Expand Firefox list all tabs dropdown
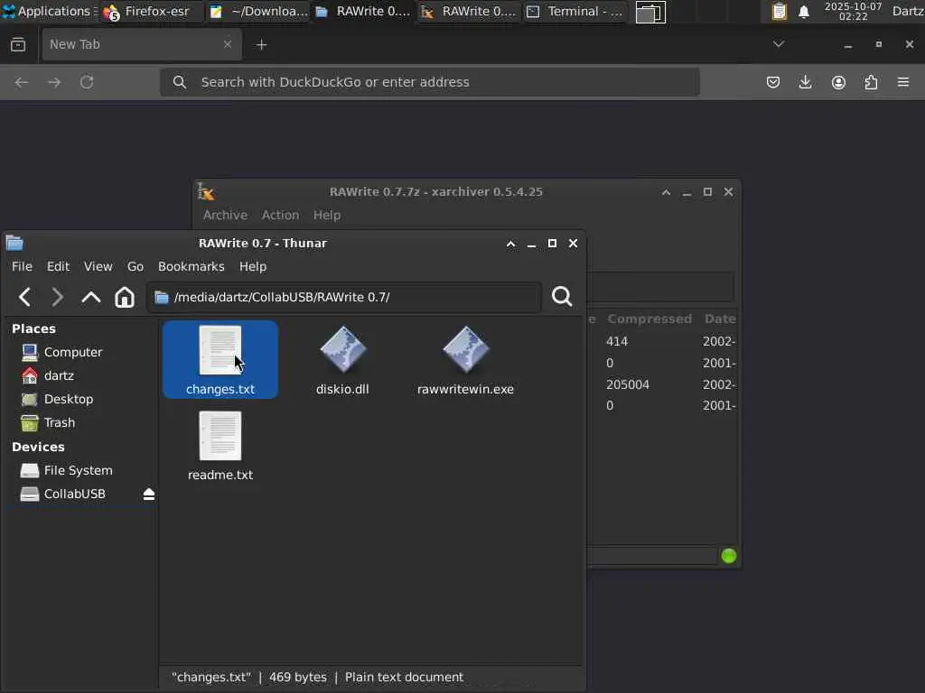This screenshot has width=925, height=693. pyautogui.click(x=778, y=44)
